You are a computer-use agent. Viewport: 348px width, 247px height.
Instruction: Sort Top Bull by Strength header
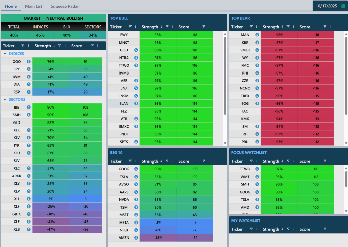150,27
